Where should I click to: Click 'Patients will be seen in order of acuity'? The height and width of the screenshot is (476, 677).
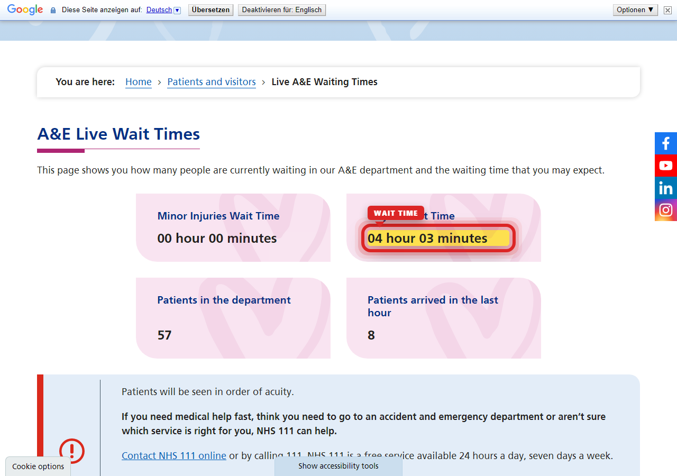point(207,392)
